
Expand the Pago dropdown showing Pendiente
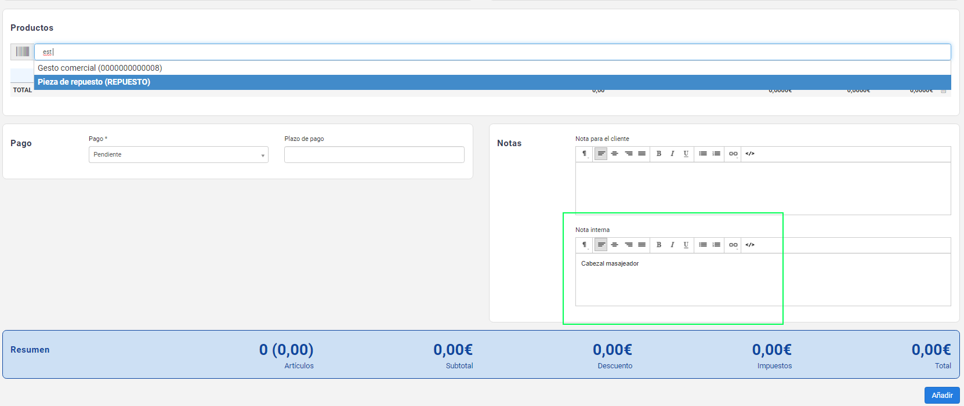click(x=179, y=155)
